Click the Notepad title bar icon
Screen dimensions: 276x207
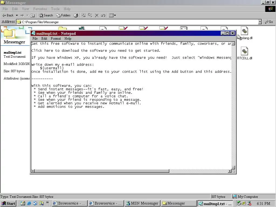click(x=33, y=33)
